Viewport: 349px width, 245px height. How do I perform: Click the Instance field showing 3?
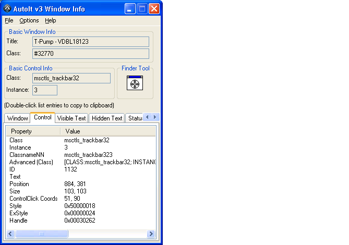(x=44, y=90)
